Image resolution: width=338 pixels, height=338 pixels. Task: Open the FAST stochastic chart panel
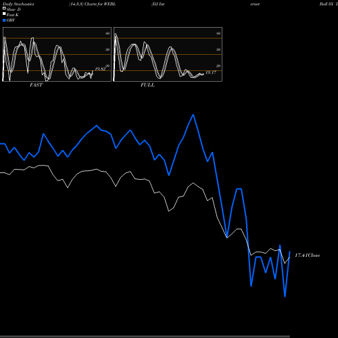tap(57, 54)
